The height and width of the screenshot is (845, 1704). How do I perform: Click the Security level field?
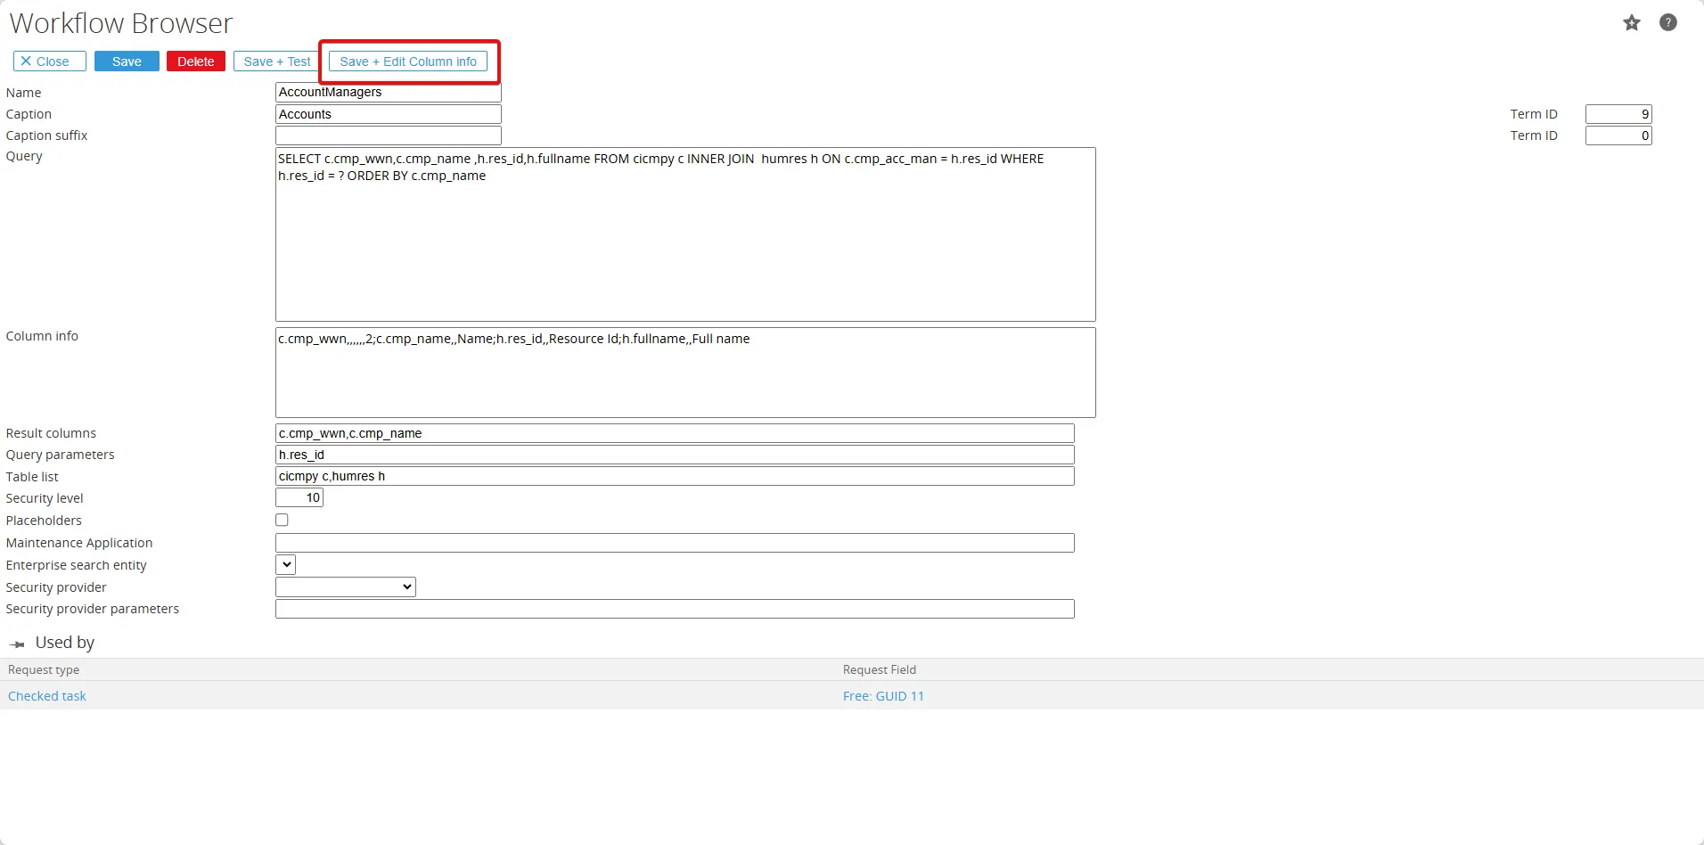299,497
